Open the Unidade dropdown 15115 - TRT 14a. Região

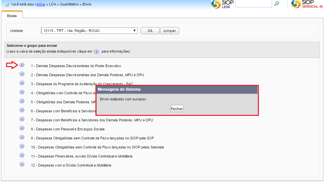click(89, 31)
